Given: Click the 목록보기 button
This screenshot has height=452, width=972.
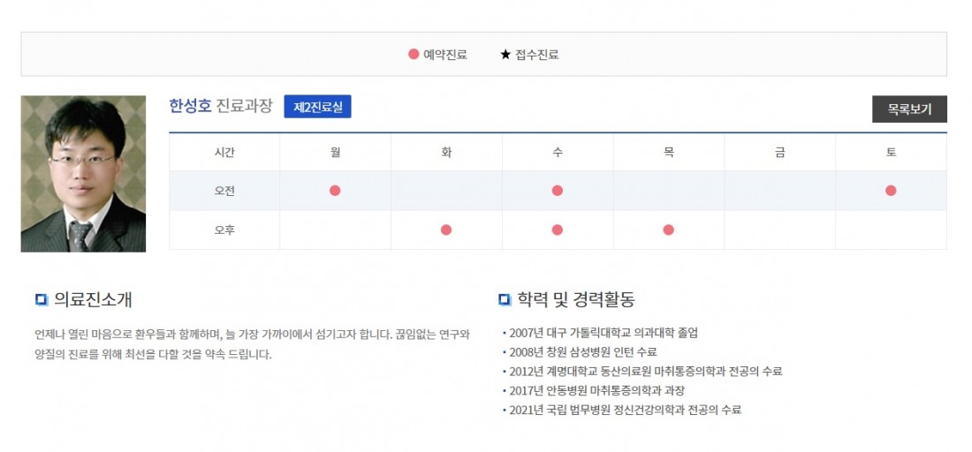Looking at the screenshot, I should click(909, 109).
